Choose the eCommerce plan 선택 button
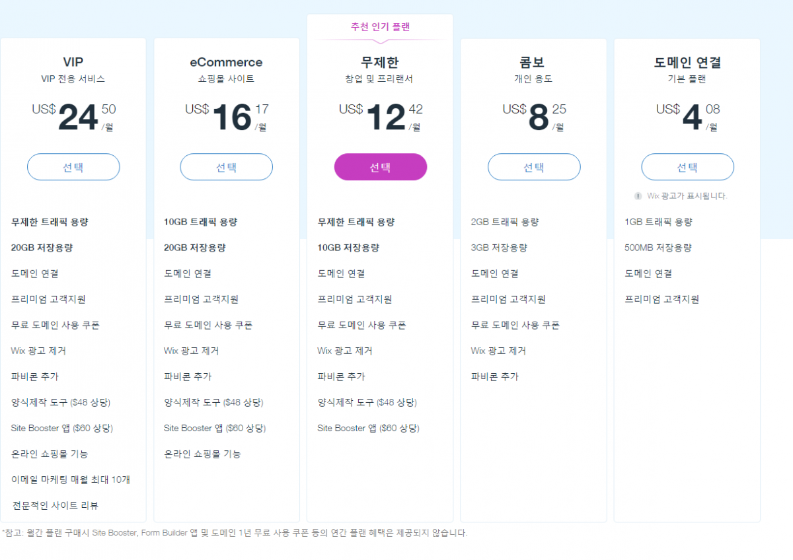793x560 pixels. click(227, 167)
